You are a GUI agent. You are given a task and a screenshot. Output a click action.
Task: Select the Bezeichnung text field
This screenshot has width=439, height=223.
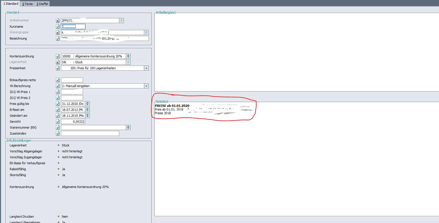point(105,38)
